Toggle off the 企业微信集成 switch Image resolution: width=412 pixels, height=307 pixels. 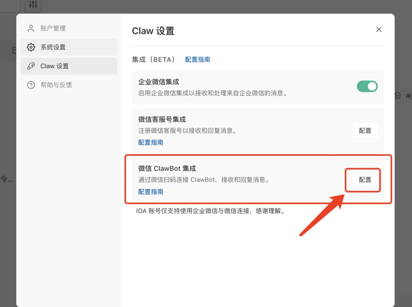[367, 86]
